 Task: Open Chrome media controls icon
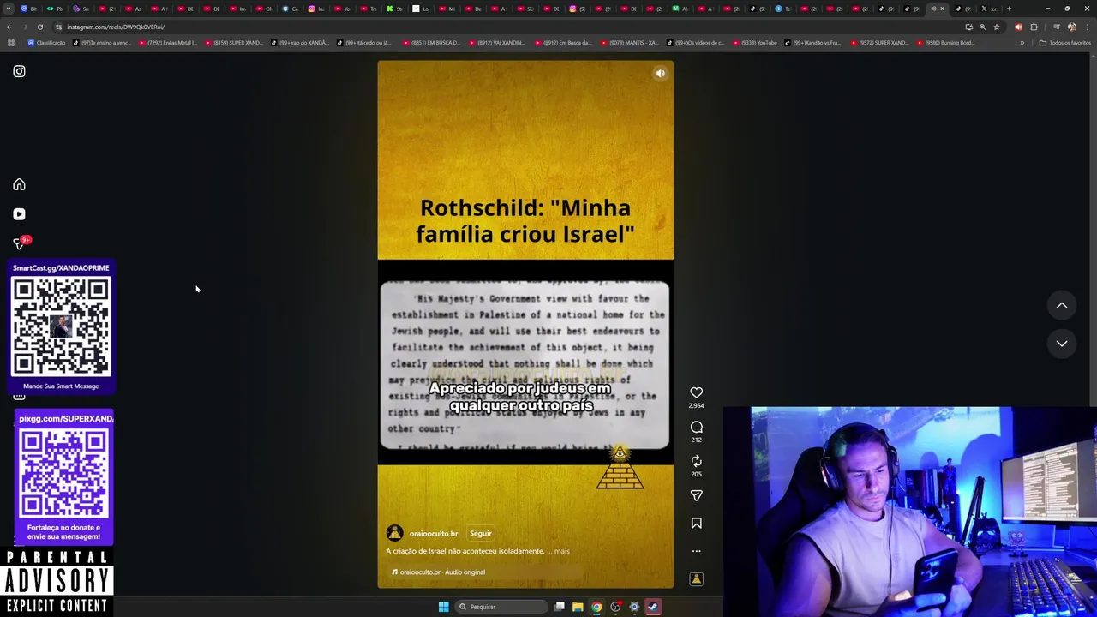(1056, 27)
